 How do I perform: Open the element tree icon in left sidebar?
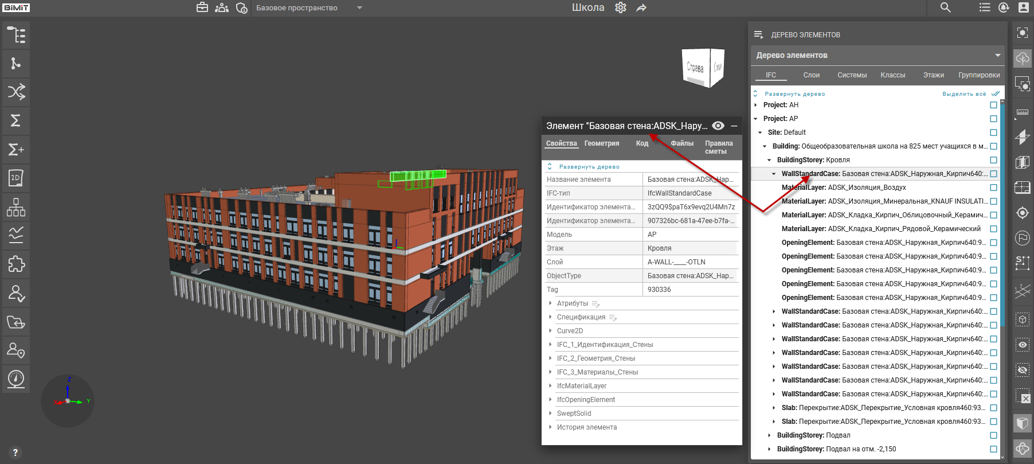click(16, 35)
